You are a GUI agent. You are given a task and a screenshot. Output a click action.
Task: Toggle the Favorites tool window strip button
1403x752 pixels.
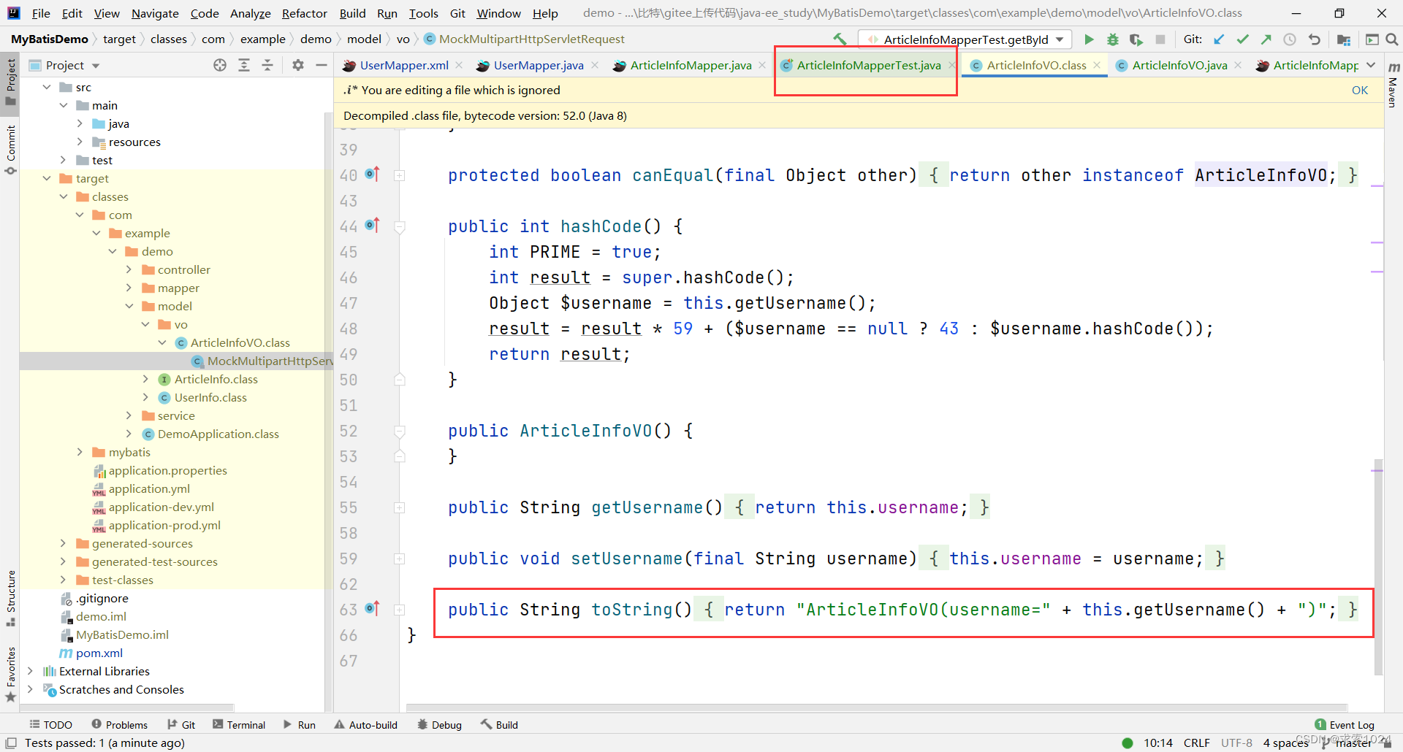pyautogui.click(x=10, y=675)
